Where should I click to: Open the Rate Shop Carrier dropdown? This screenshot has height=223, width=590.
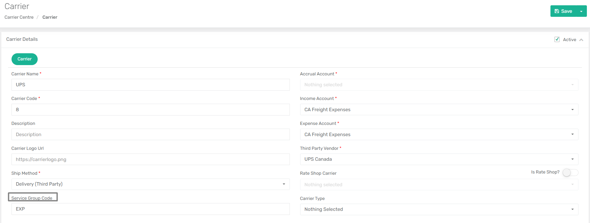coord(439,185)
